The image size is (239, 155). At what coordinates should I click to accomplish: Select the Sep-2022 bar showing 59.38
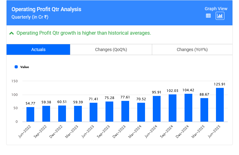tap(46, 114)
